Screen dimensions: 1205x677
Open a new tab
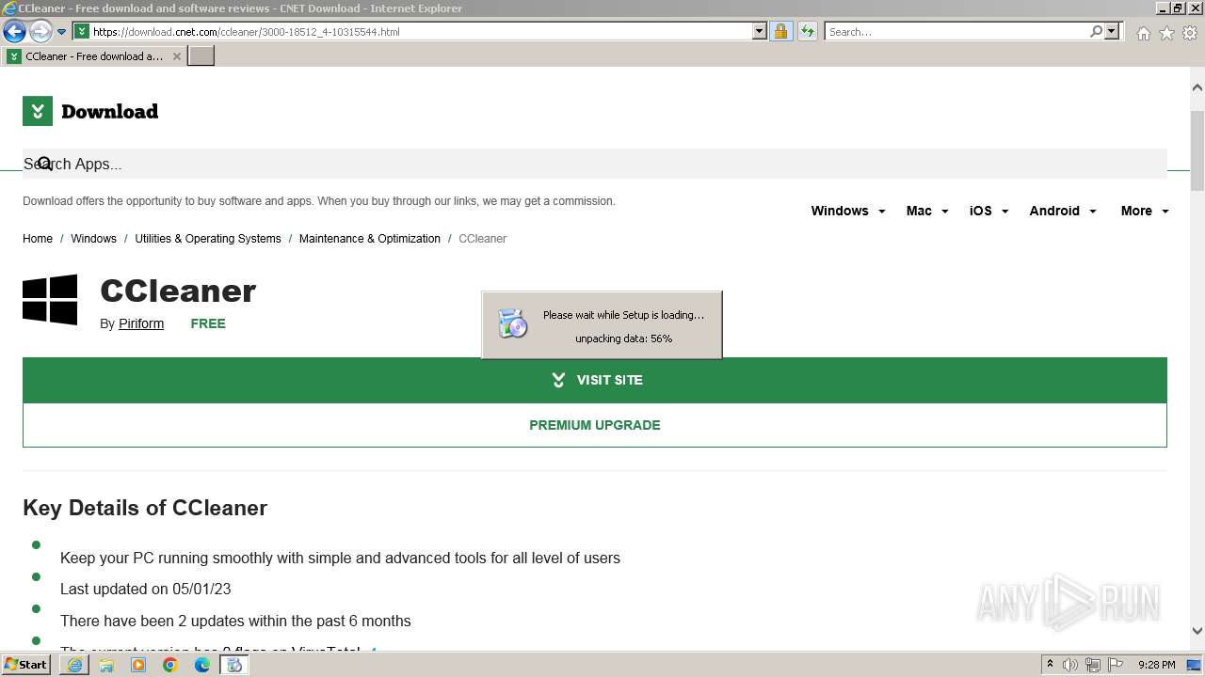201,56
